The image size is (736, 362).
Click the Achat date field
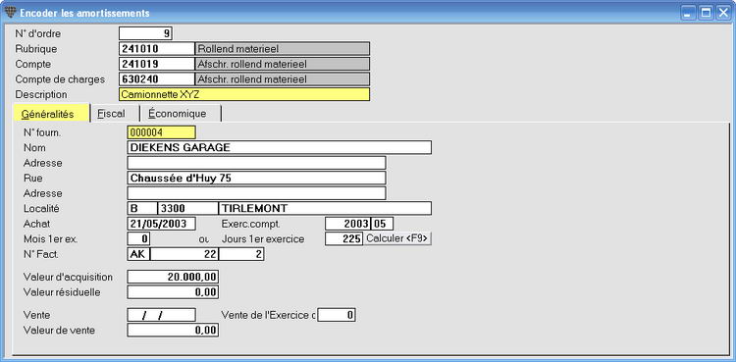[162, 224]
